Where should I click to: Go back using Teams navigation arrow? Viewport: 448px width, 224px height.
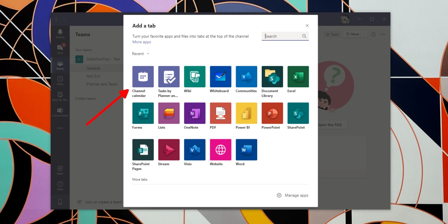click(x=56, y=19)
